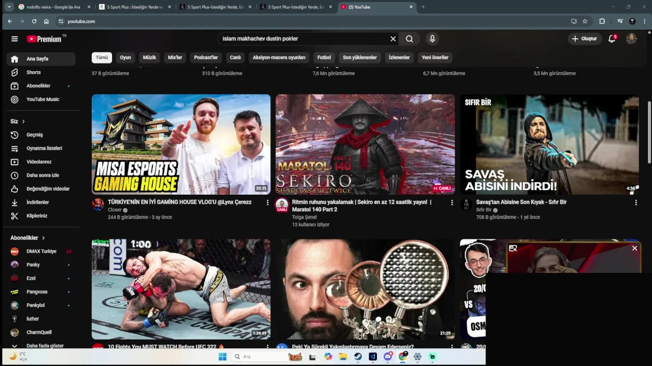The image size is (652, 366).
Task: Select Son yüklenenler chip
Action: (x=360, y=57)
